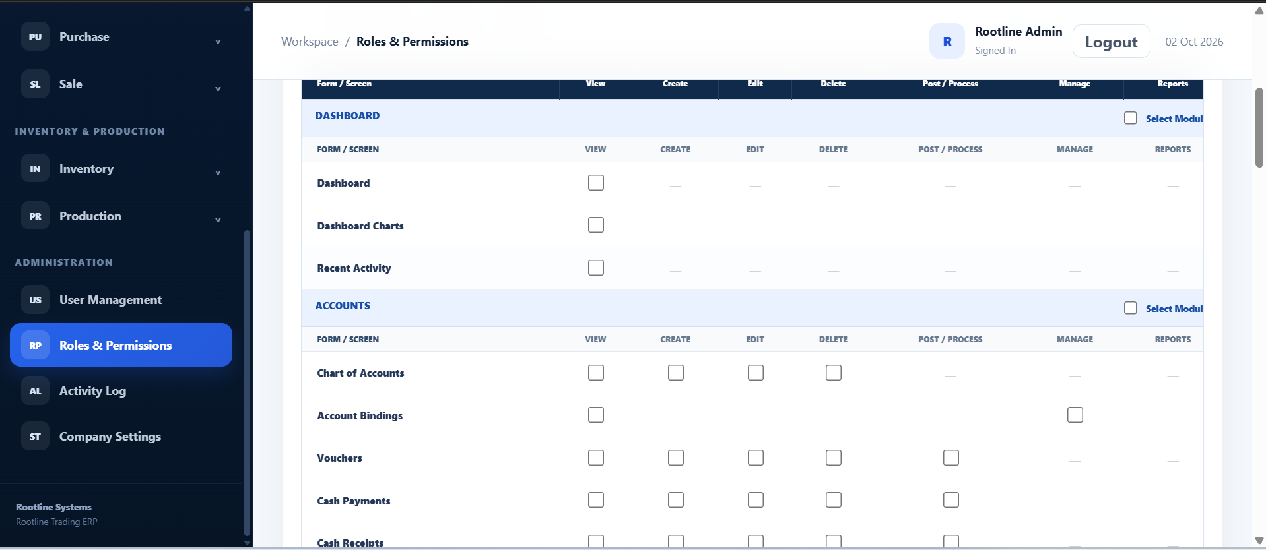
Task: Check Select Module for Accounts section
Action: click(1131, 308)
